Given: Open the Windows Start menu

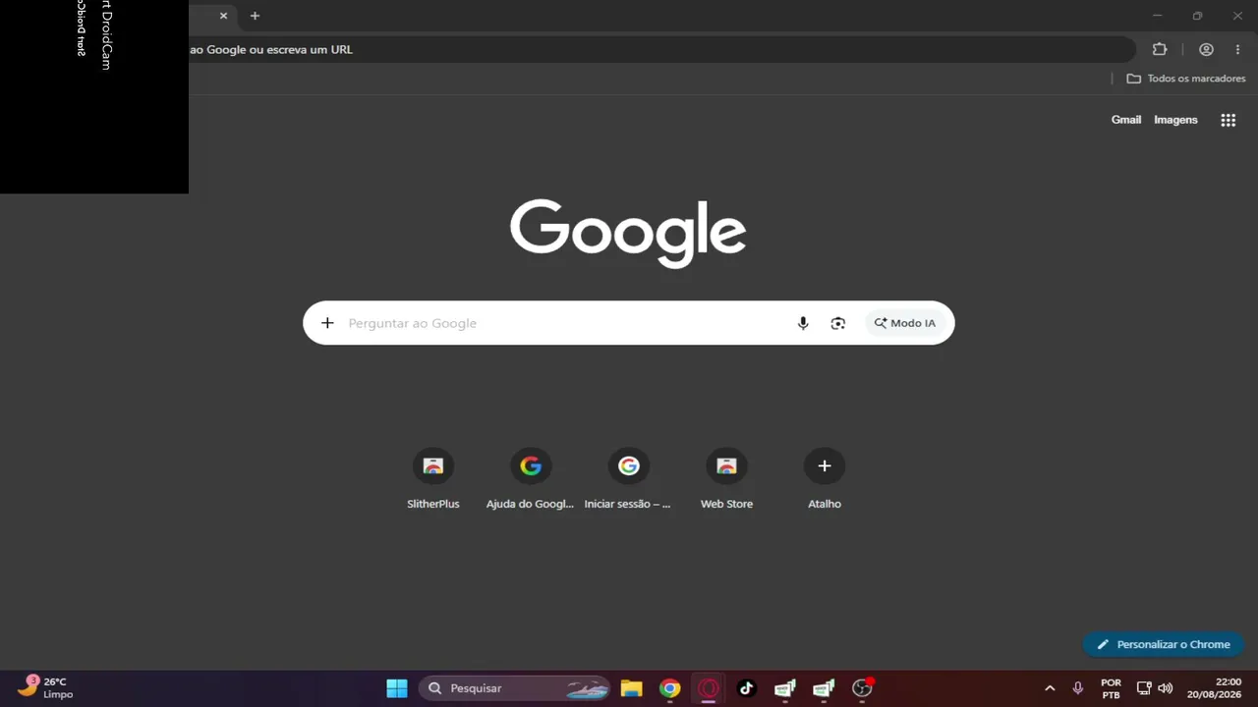Looking at the screenshot, I should click(397, 688).
